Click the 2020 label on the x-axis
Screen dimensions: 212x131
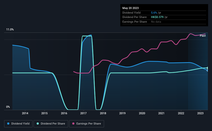click(142, 113)
